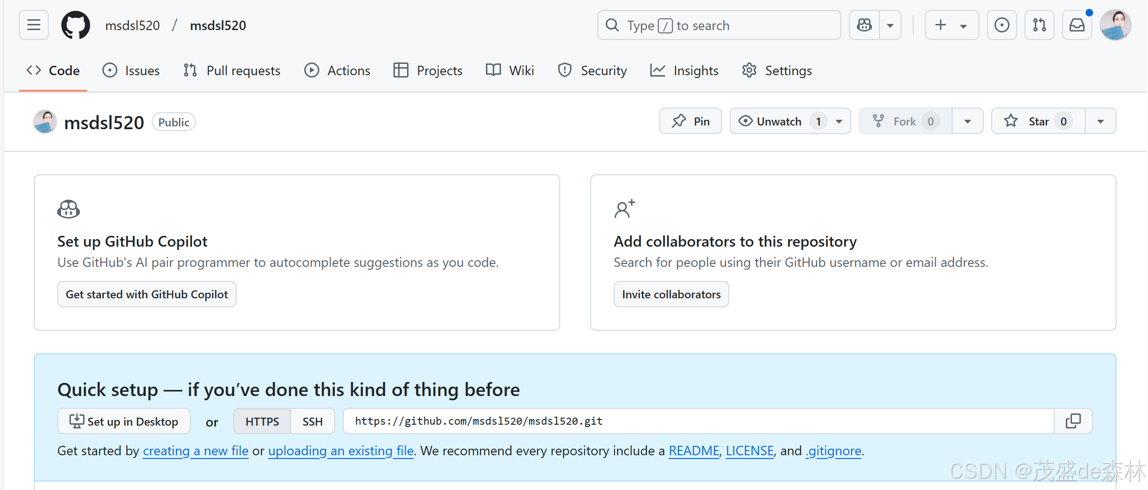Open the creating a new file link

195,451
